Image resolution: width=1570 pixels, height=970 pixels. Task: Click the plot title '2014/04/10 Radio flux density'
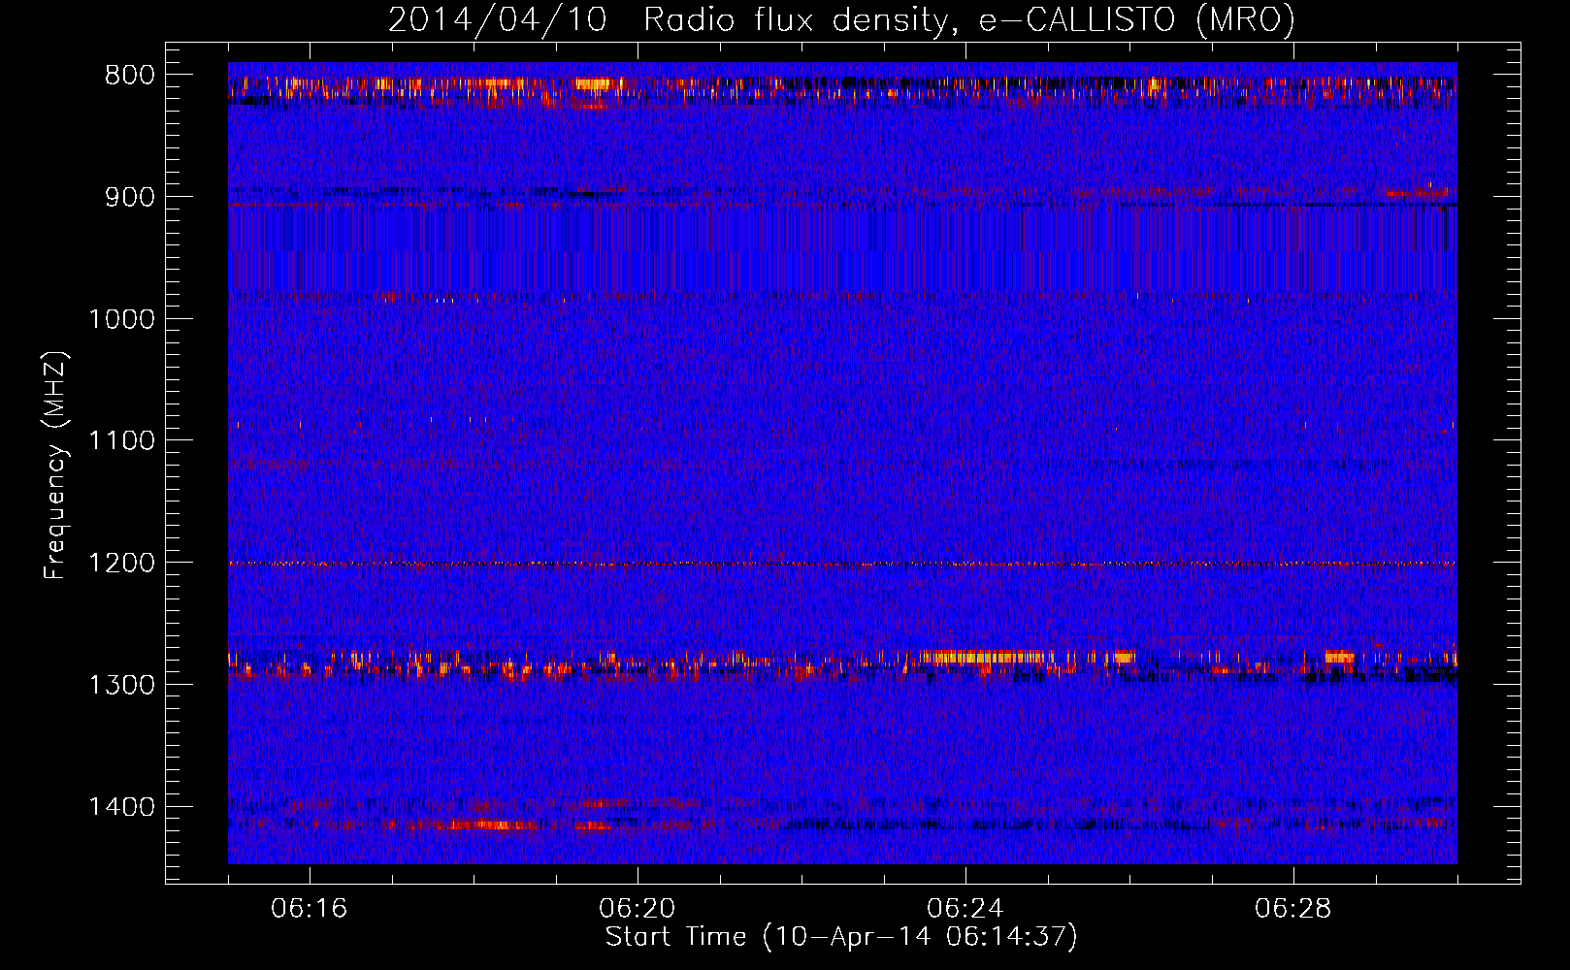[841, 19]
